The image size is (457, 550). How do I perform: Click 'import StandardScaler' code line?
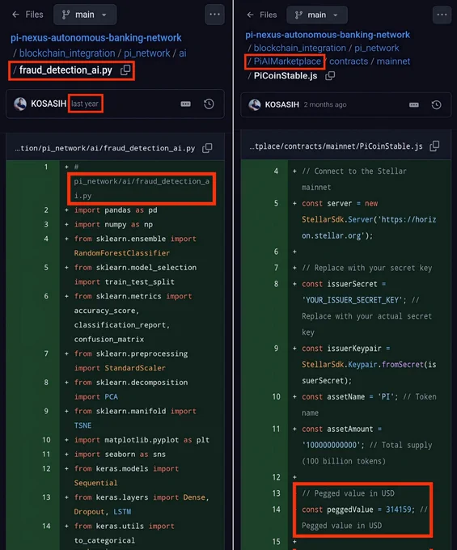(120, 368)
